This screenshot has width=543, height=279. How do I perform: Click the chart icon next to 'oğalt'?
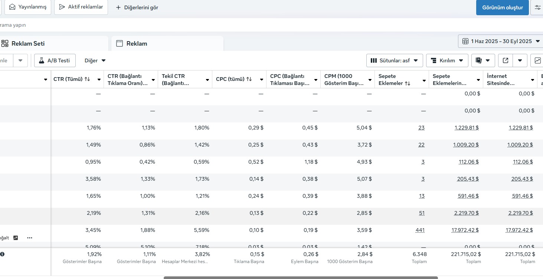click(x=16, y=238)
